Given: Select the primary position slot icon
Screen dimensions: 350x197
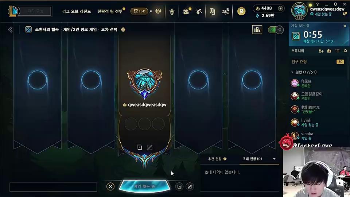Looking at the screenshot, I should [139, 147].
